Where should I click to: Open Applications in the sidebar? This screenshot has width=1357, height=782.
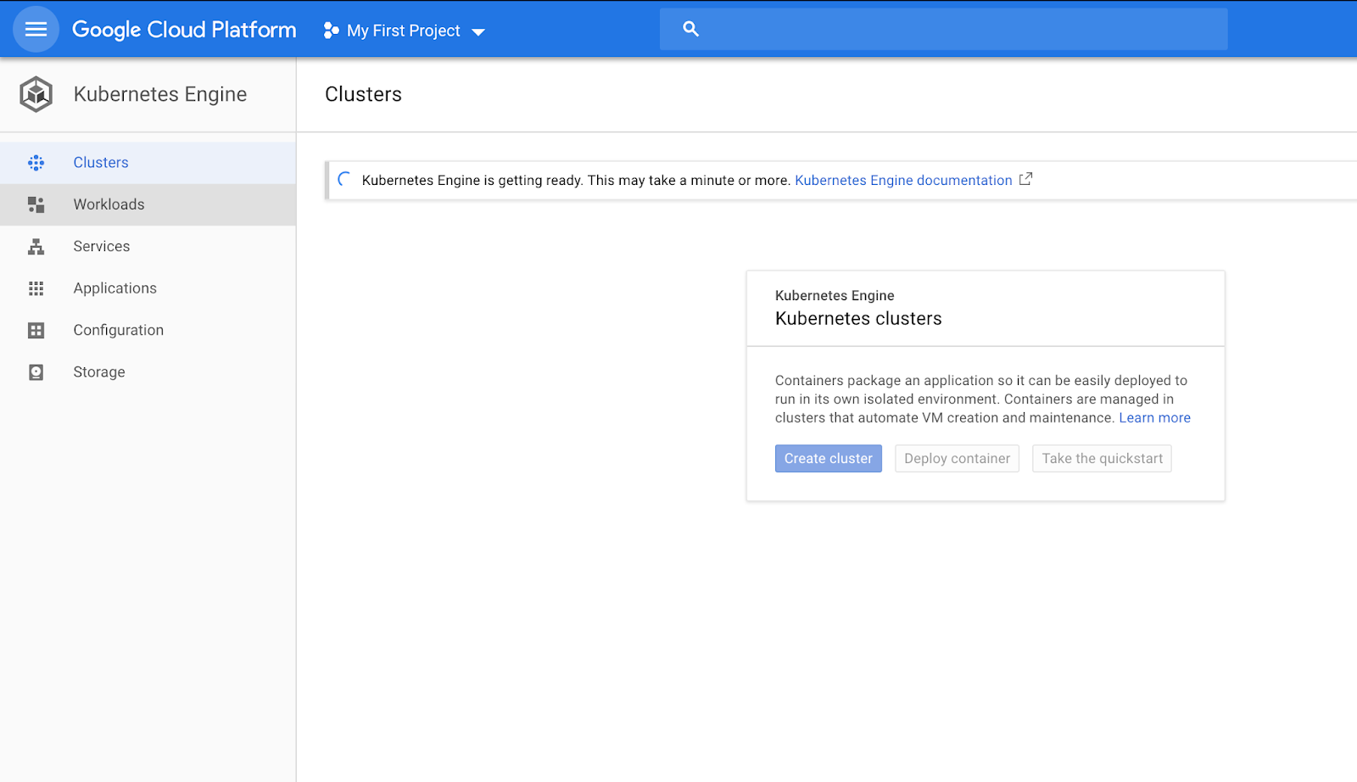tap(148, 288)
